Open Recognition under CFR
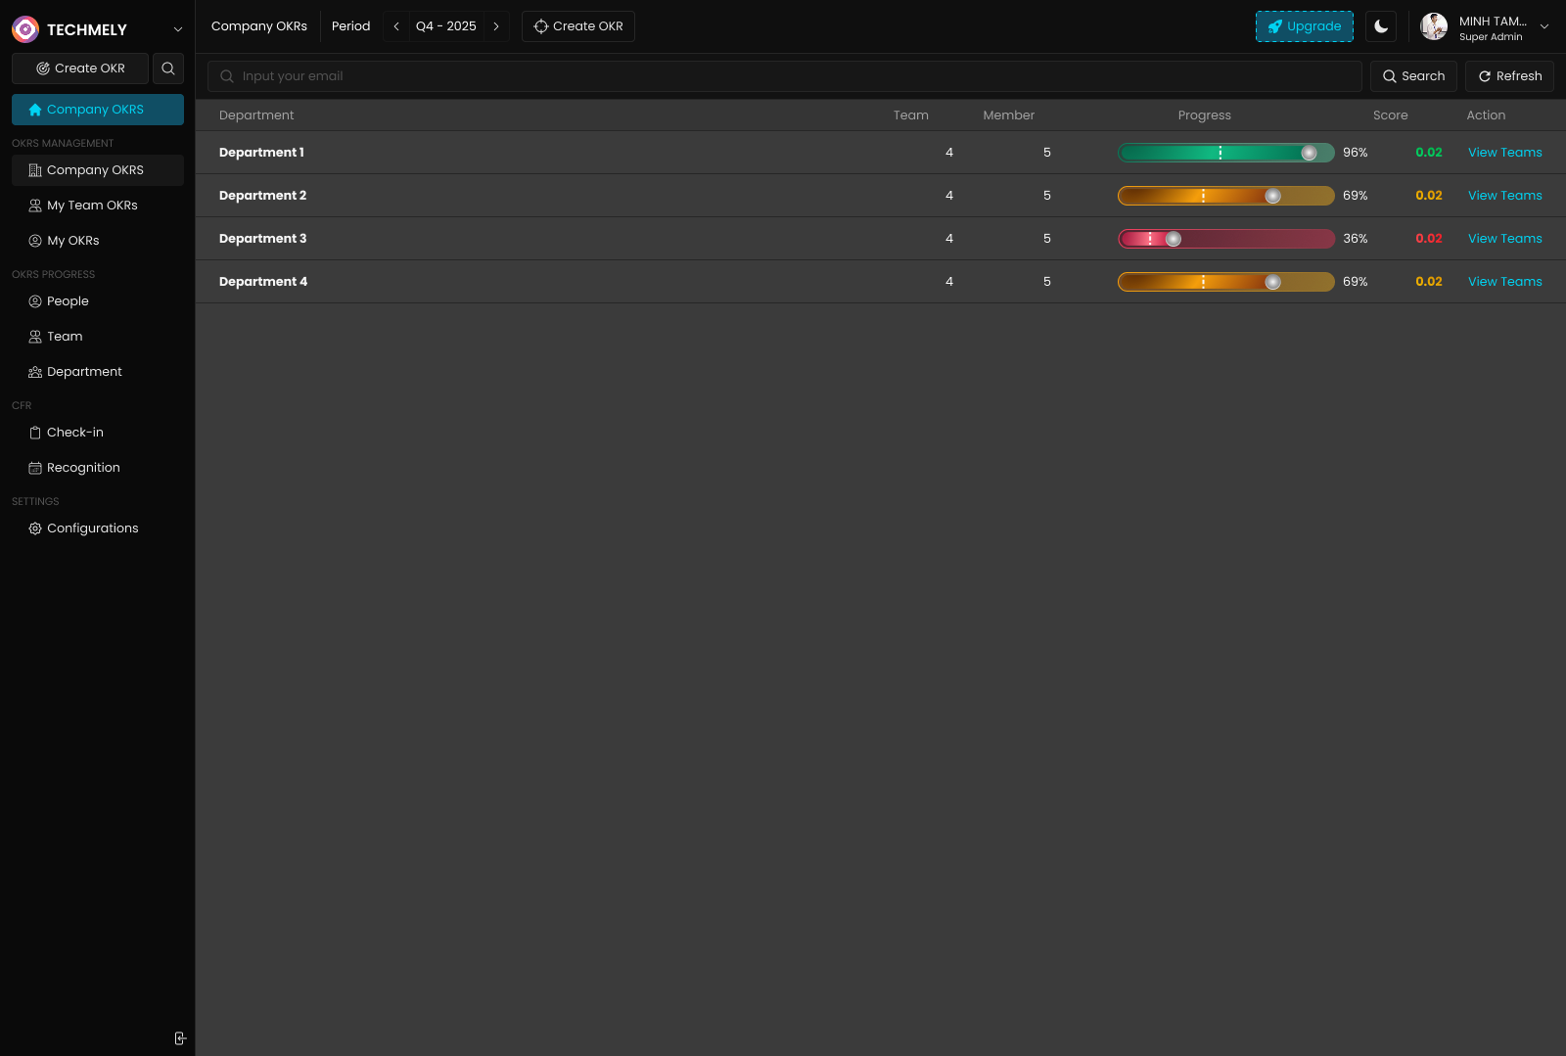The width and height of the screenshot is (1566, 1056). [98, 468]
